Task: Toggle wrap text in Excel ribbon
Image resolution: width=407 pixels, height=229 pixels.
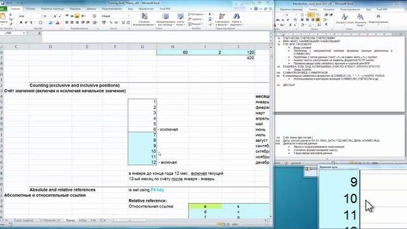Action: coord(95,16)
